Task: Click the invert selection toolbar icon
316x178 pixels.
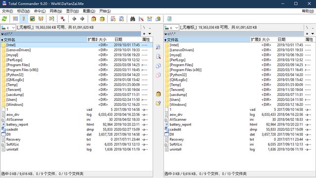Action: click(51, 19)
